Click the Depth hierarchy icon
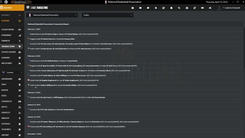This screenshot has width=245, height=138. pyautogui.click(x=20, y=107)
